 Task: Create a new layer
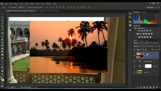154,87
